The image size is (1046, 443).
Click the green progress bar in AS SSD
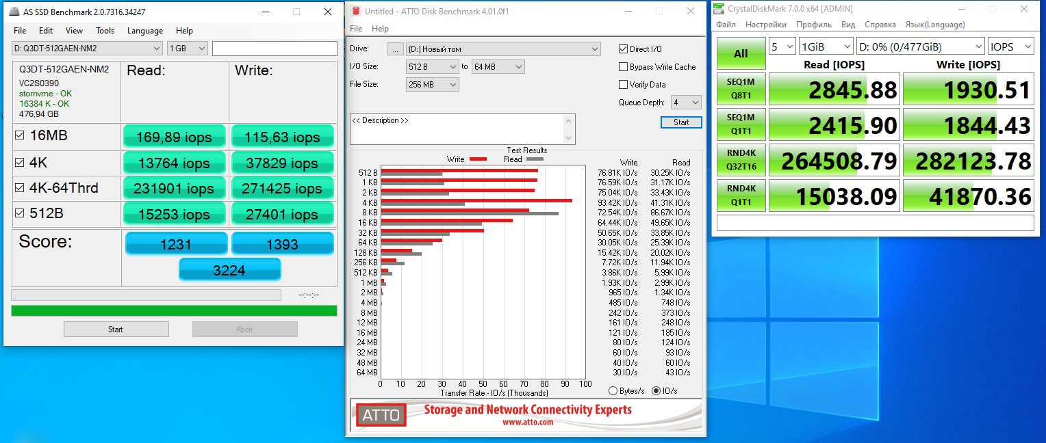[x=174, y=310]
